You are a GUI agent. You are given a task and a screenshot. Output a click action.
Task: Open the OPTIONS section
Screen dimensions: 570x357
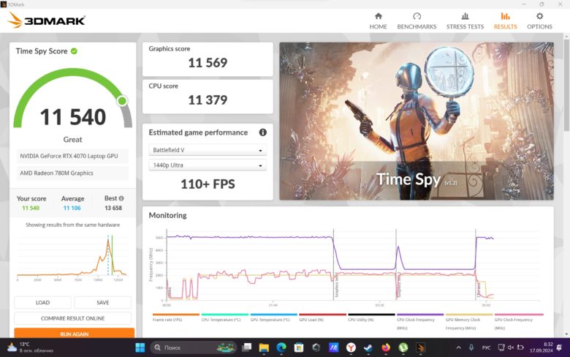click(x=539, y=20)
